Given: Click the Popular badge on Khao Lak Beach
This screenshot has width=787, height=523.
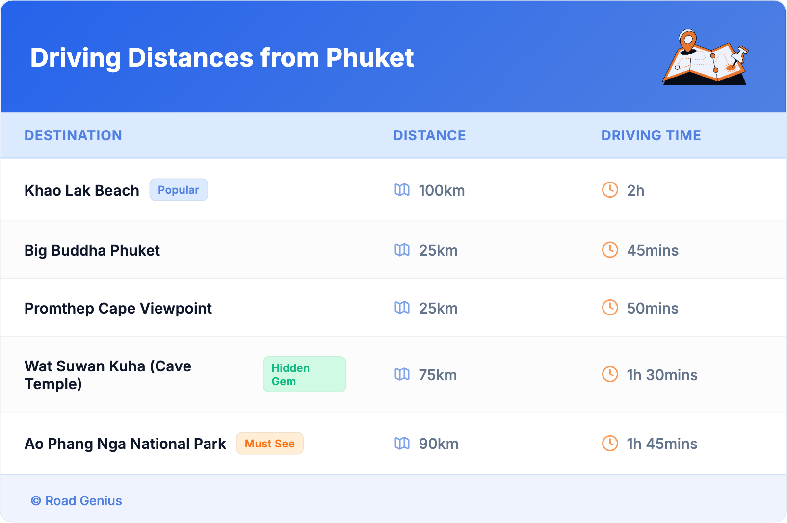Looking at the screenshot, I should [179, 190].
